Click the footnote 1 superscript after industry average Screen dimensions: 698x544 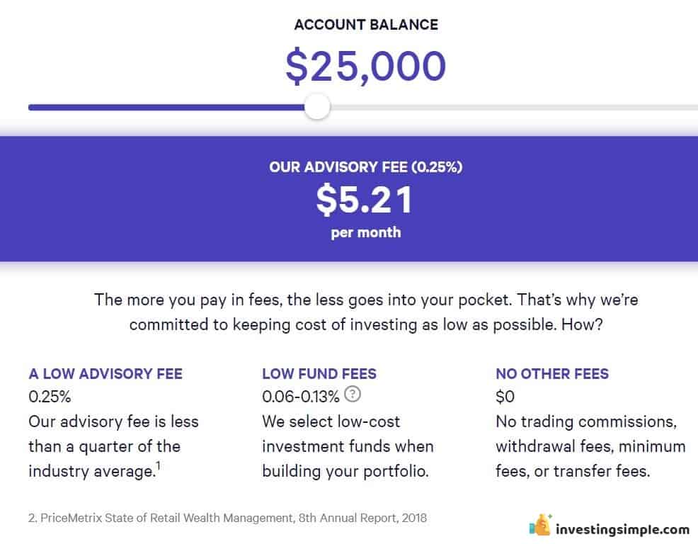158,466
